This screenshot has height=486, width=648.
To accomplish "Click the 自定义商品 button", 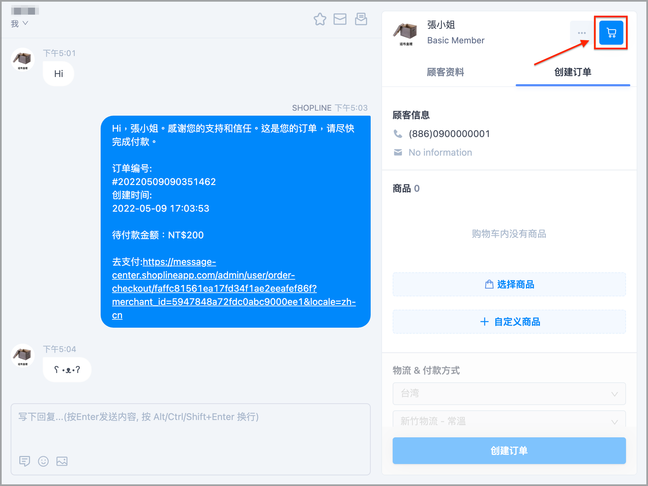I will 509,322.
